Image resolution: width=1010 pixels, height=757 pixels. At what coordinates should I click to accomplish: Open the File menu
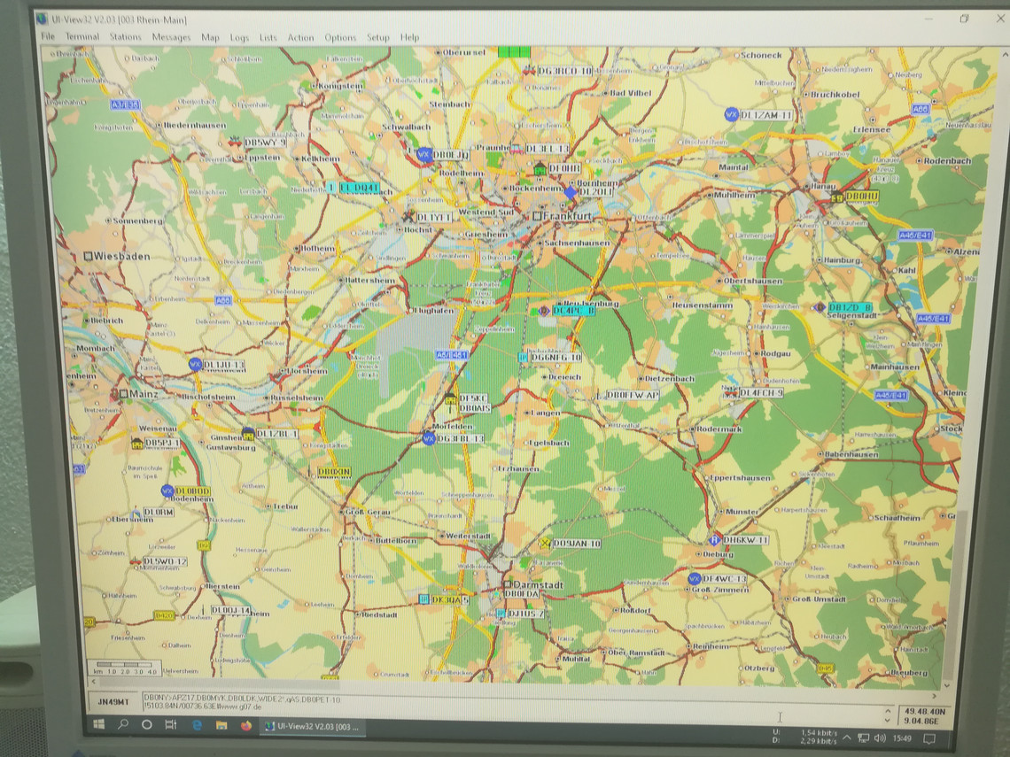point(48,36)
